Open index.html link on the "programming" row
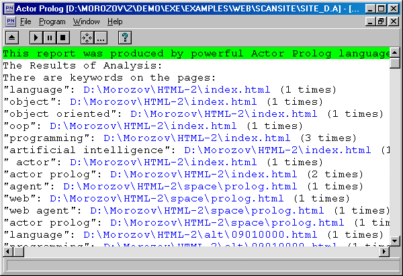 (x=197, y=138)
